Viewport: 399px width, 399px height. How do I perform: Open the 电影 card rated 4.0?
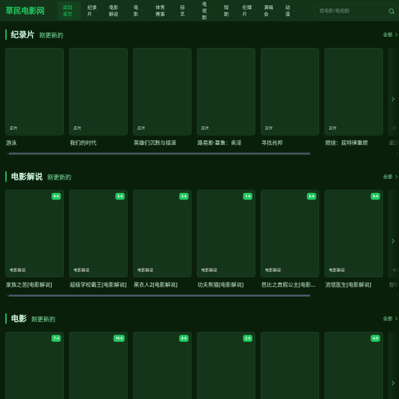point(354,365)
